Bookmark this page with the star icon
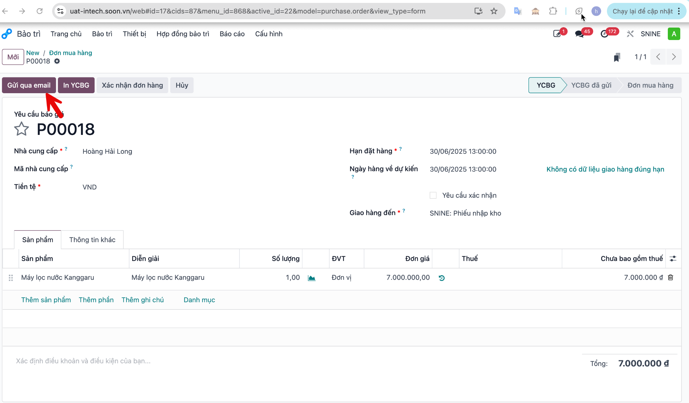Viewport: 689px width, 403px height. tap(494, 11)
